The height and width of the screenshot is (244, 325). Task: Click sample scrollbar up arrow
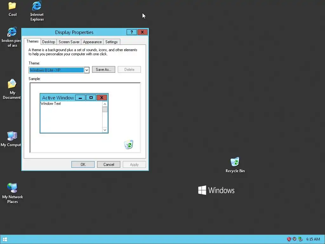(x=105, y=104)
